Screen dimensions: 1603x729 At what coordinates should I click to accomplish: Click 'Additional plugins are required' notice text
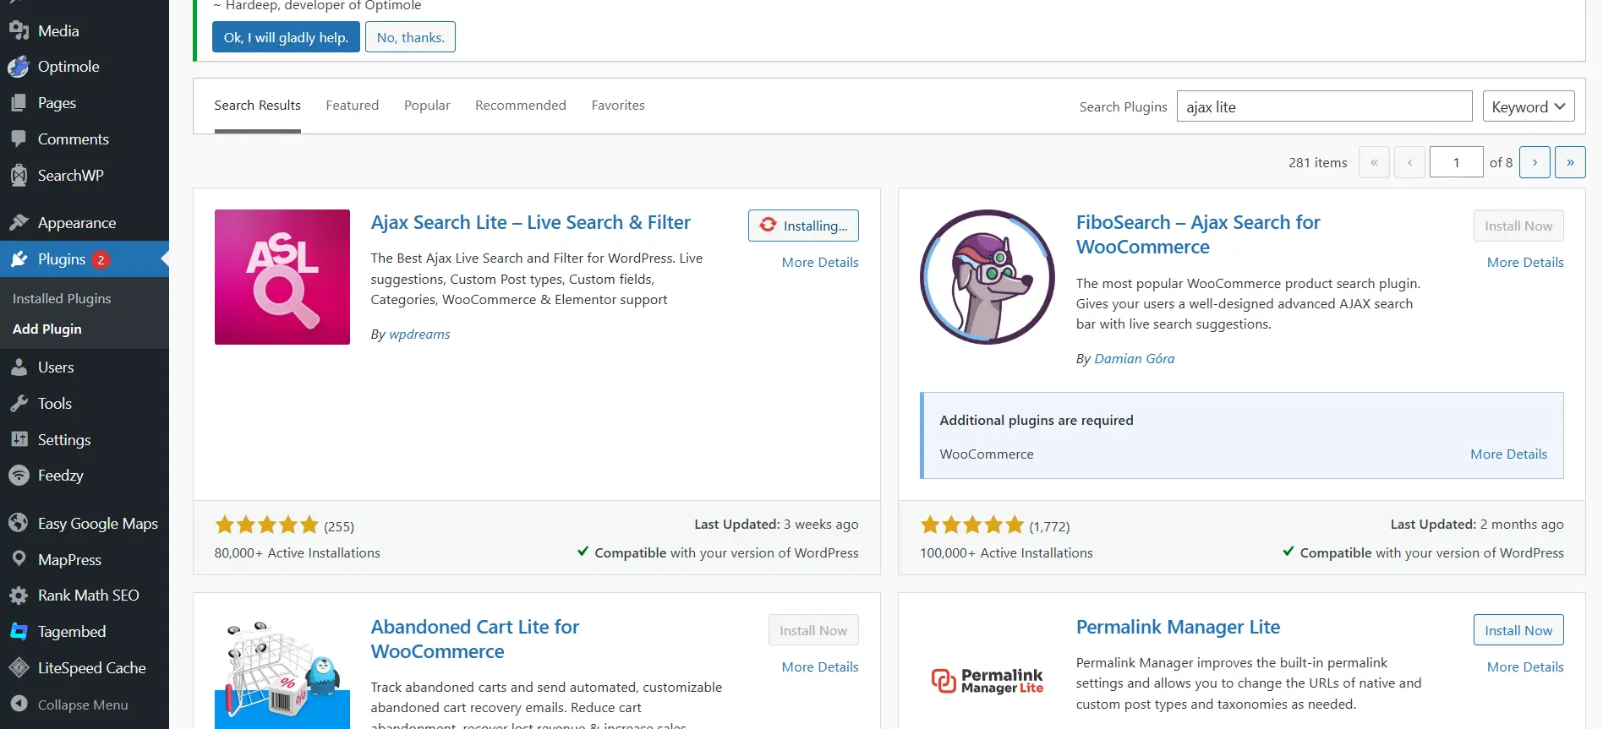pos(1037,420)
